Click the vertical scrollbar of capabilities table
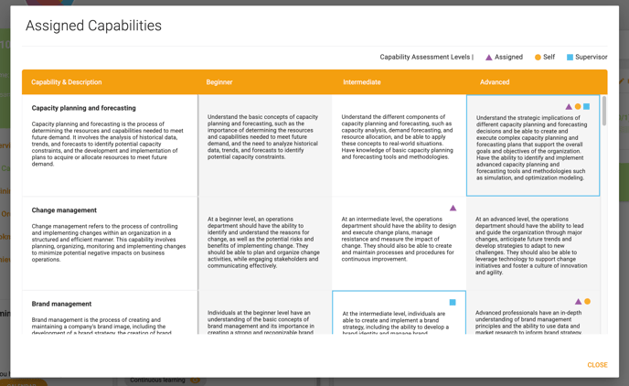 click(x=604, y=112)
